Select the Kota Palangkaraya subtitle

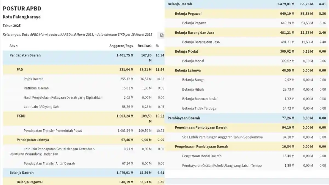[22, 17]
